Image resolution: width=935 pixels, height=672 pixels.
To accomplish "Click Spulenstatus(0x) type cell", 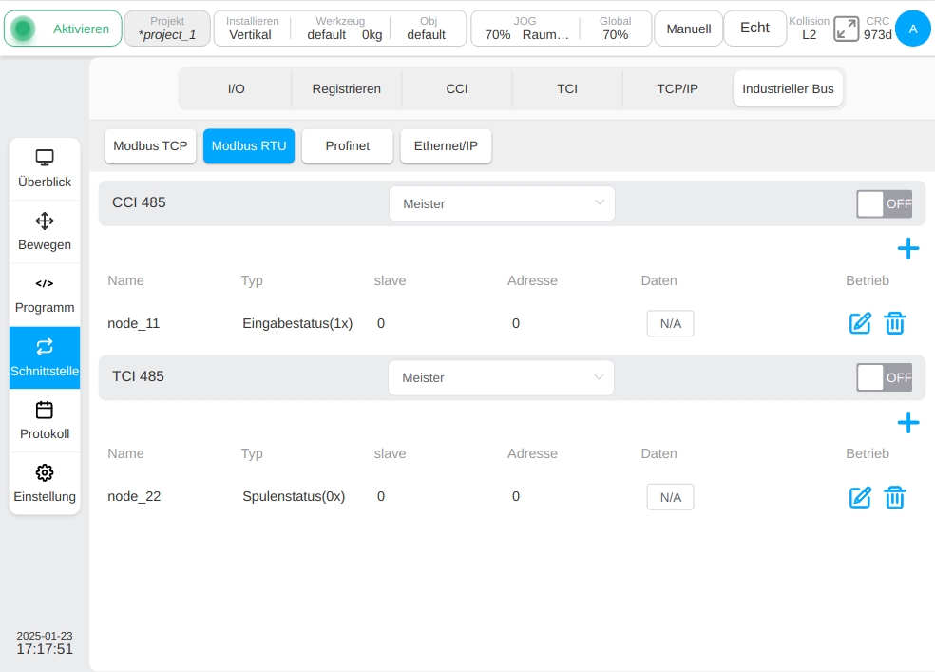I will point(294,497).
